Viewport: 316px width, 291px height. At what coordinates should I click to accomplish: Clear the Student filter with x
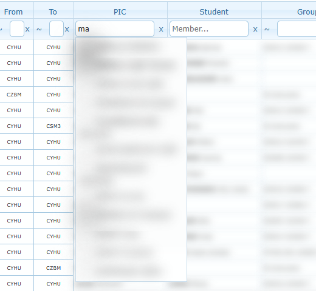click(x=255, y=29)
